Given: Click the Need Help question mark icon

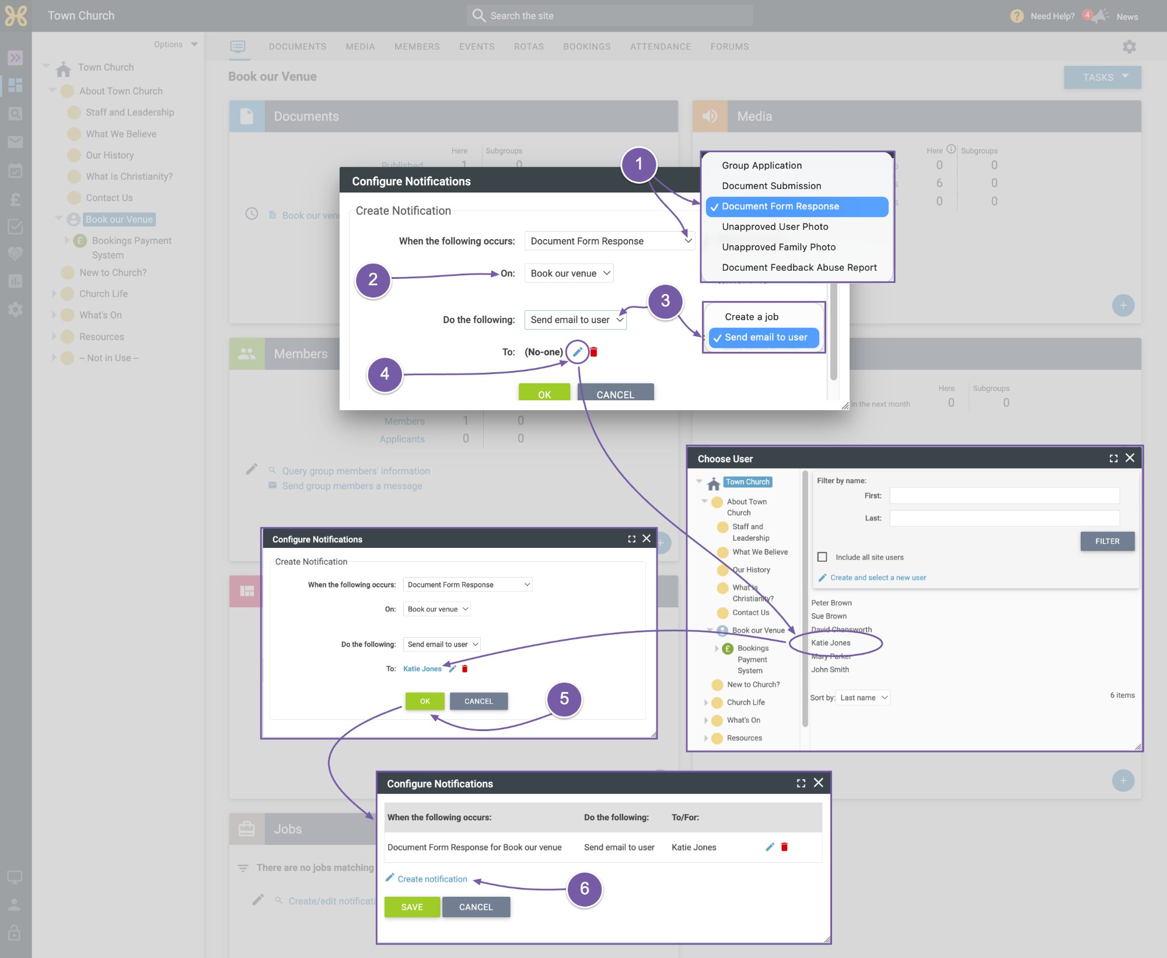Looking at the screenshot, I should [1016, 16].
